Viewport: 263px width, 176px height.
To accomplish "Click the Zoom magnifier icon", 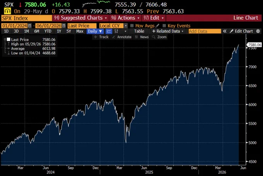I will pos(154,37).
